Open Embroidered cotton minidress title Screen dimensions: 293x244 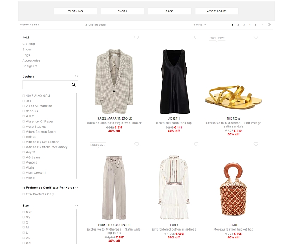[x=174, y=230]
